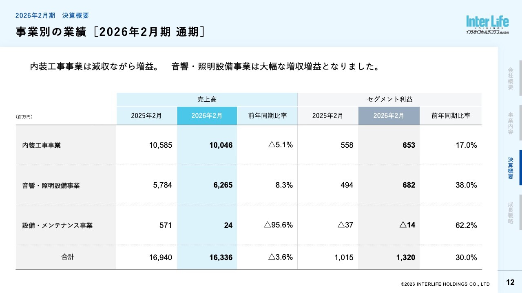Click the Inter Life Holdings logo
This screenshot has height=293, width=522.
pyautogui.click(x=487, y=25)
